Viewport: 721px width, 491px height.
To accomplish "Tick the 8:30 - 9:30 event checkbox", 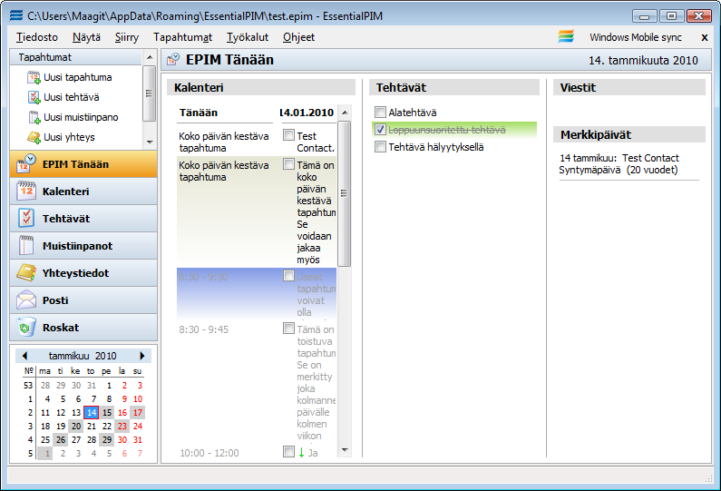I will click(288, 276).
